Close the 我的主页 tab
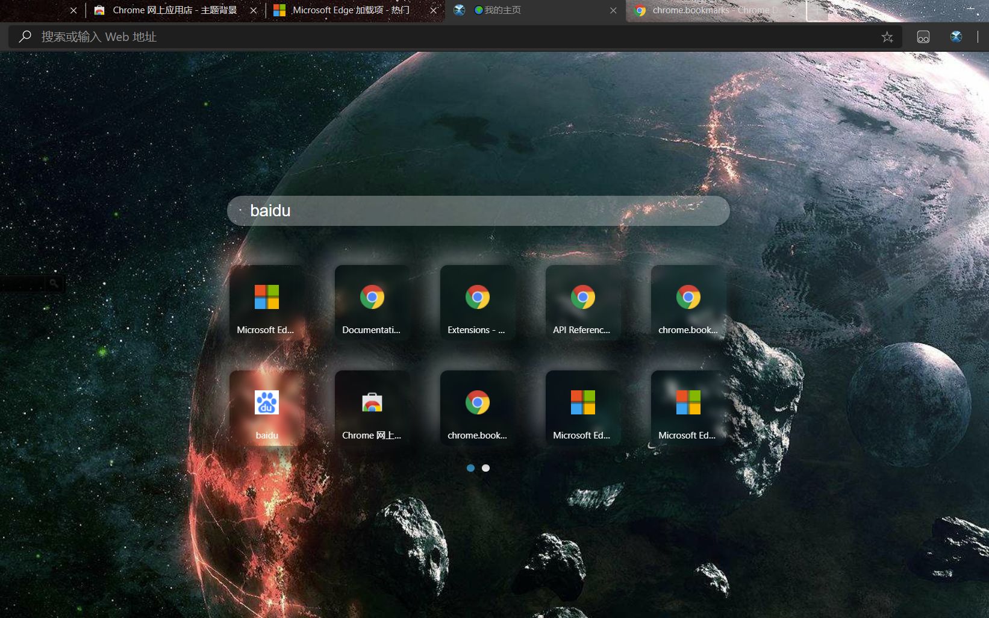The width and height of the screenshot is (989, 618). point(613,10)
